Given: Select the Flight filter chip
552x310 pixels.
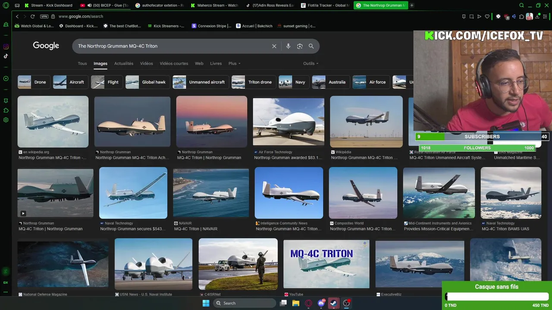Looking at the screenshot, I should pyautogui.click(x=107, y=82).
